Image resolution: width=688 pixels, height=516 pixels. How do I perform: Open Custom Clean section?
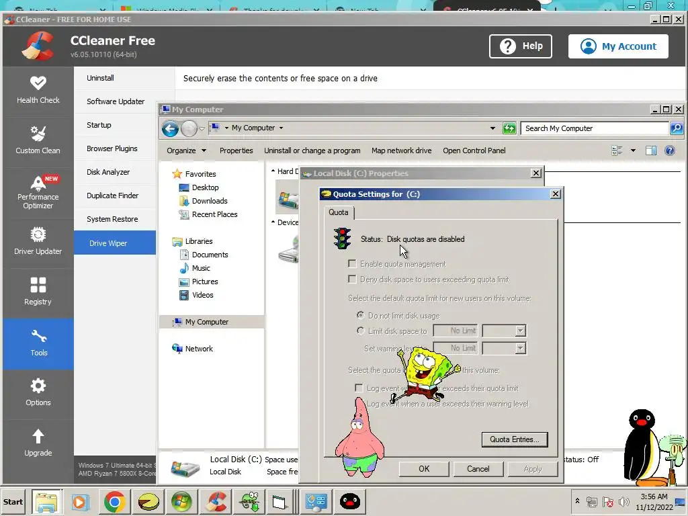point(38,140)
